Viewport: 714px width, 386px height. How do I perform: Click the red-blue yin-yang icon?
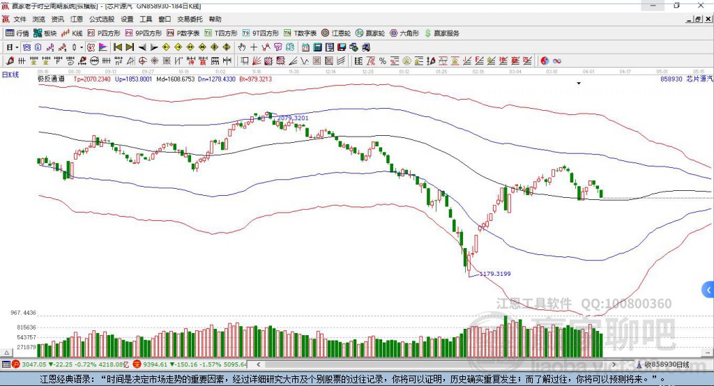(x=545, y=61)
